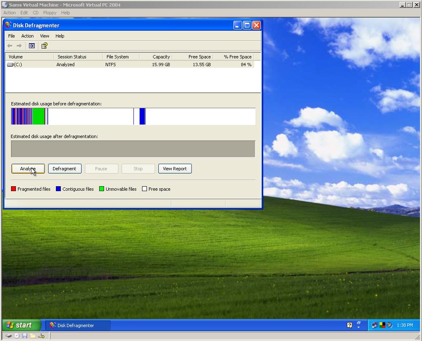Image resolution: width=422 pixels, height=341 pixels.
Task: Click the Unmovable files legend label
Action: tap(121, 189)
